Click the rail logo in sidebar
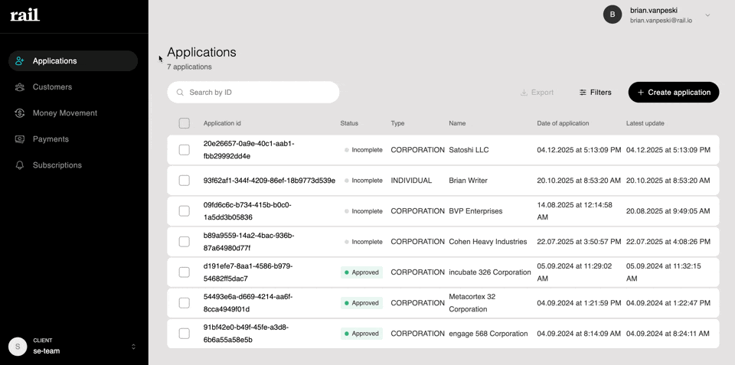Image resolution: width=735 pixels, height=365 pixels. coord(24,15)
